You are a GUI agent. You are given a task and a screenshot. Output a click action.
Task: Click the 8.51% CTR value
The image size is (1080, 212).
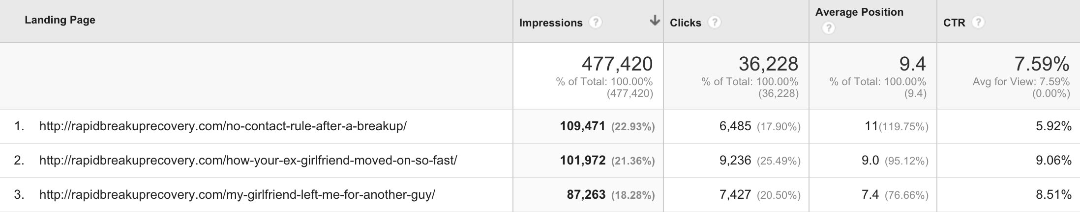(x=1053, y=195)
